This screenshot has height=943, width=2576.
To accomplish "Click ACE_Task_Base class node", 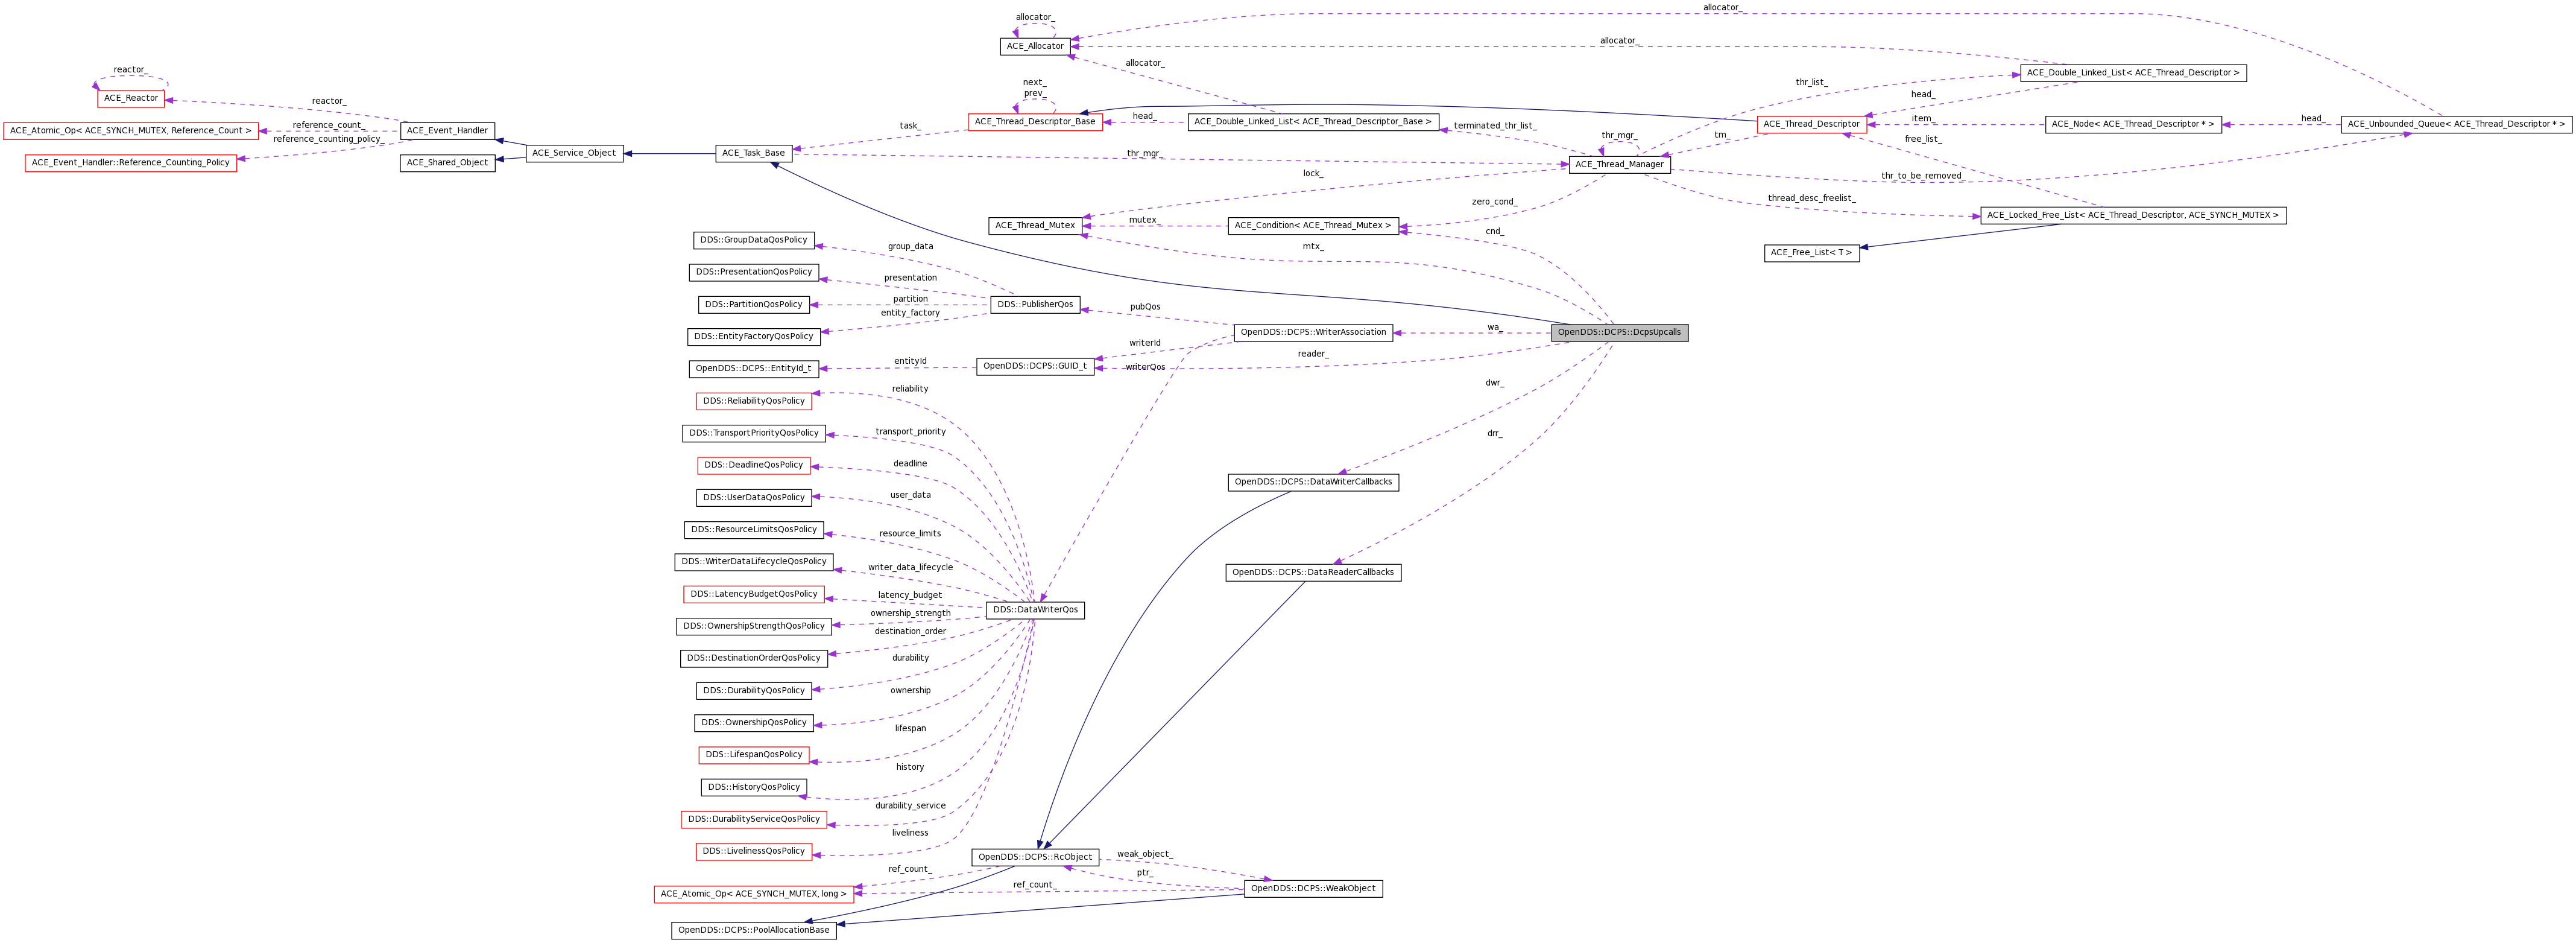I will 754,153.
